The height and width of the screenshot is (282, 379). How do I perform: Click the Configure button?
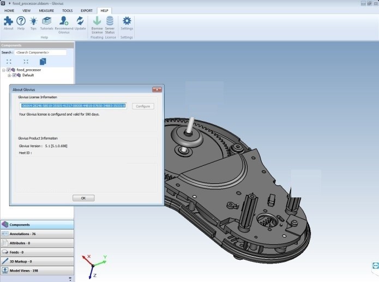pyautogui.click(x=143, y=106)
